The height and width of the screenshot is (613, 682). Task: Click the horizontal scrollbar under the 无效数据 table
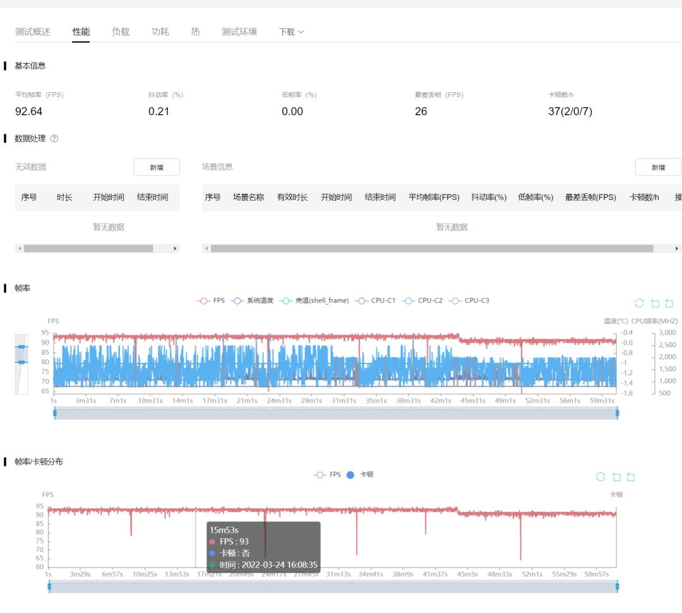pos(88,249)
